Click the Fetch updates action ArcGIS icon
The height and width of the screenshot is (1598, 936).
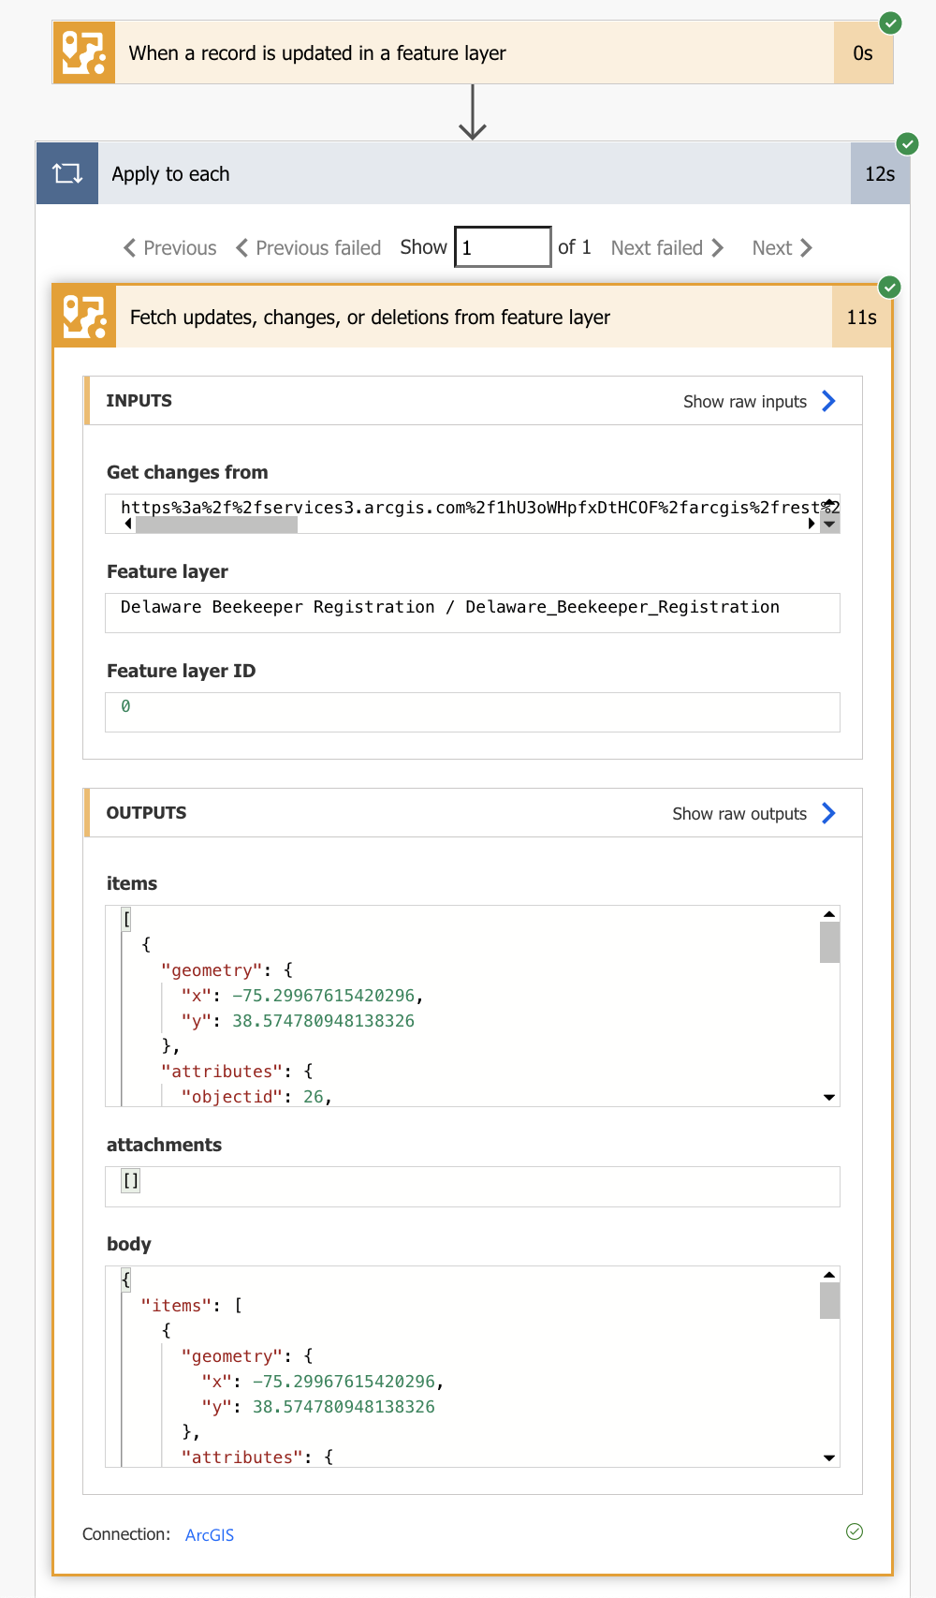coord(85,317)
